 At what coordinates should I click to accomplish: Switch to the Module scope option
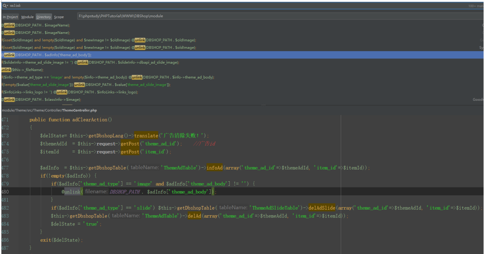pyautogui.click(x=28, y=17)
